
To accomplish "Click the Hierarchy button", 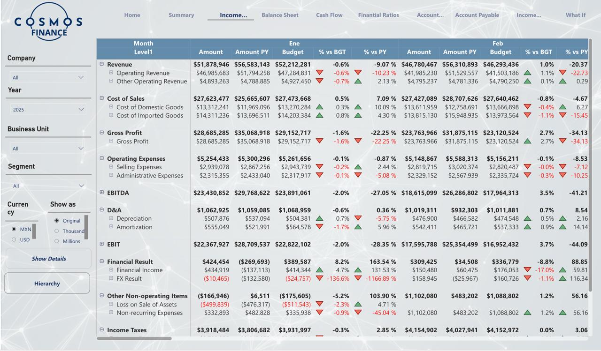I will (x=47, y=284).
